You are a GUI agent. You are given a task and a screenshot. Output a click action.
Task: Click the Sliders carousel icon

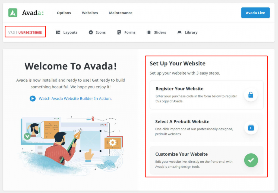pos(149,32)
